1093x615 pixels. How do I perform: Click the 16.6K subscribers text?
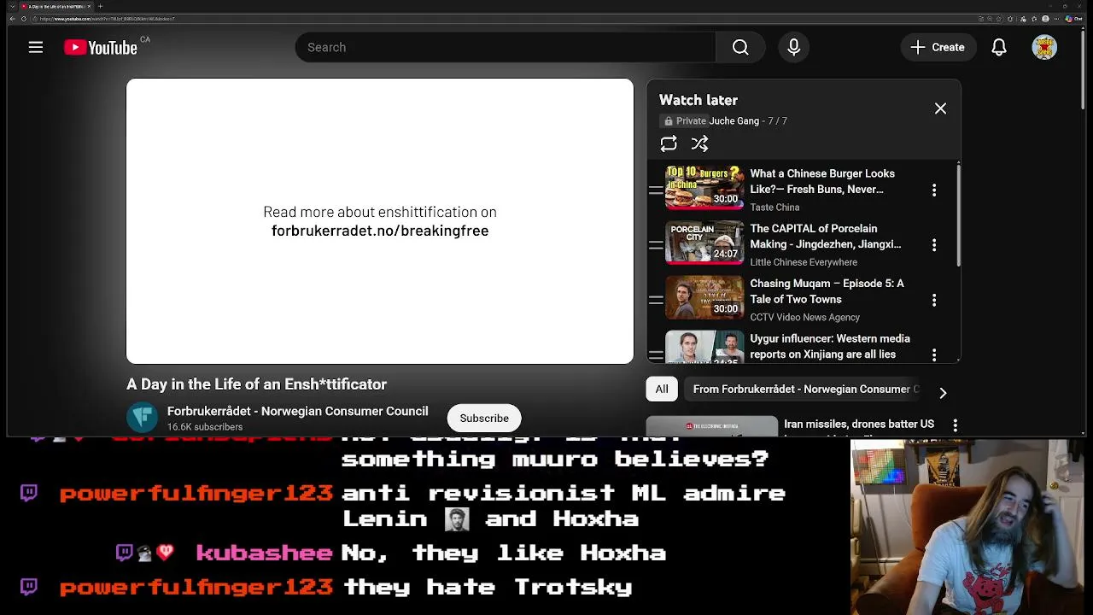(205, 427)
